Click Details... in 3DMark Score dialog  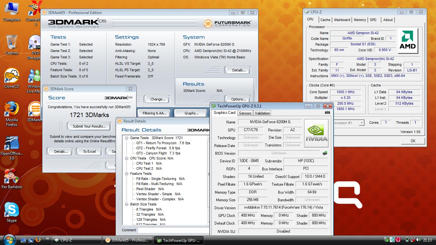click(61, 152)
